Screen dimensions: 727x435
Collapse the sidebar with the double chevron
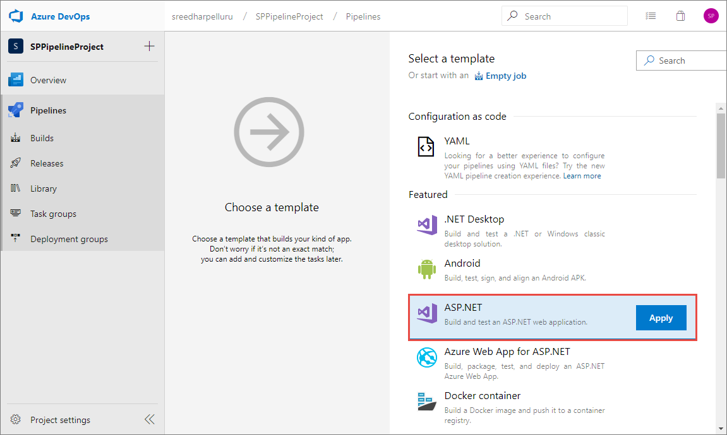click(x=149, y=419)
